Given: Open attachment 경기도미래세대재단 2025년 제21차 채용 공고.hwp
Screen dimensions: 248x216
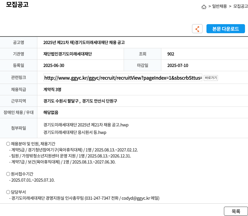Looking at the screenshot, I should [86, 125].
